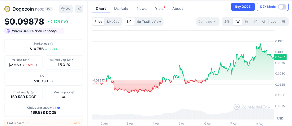Click the share icon next to Dogecoin
The width and height of the screenshot is (292, 126).
(79, 9)
